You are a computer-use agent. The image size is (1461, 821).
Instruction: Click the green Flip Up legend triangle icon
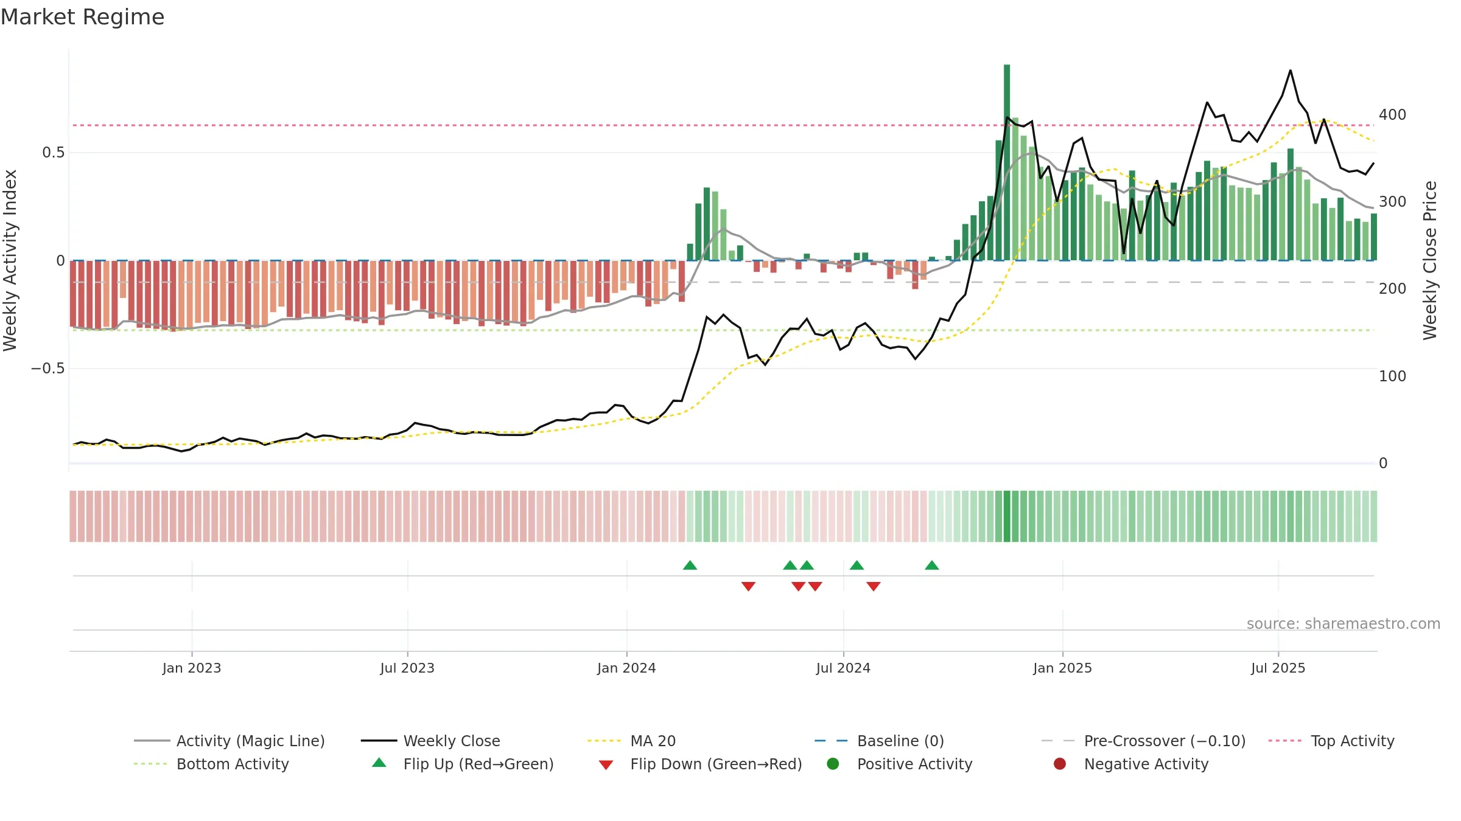coord(379,763)
